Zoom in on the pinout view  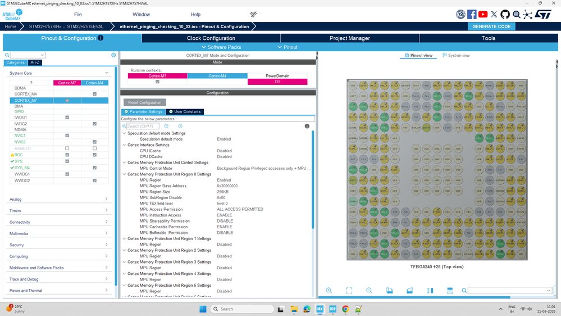pyautogui.click(x=329, y=291)
